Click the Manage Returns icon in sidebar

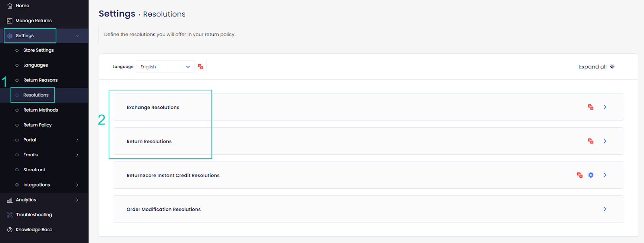(x=10, y=21)
